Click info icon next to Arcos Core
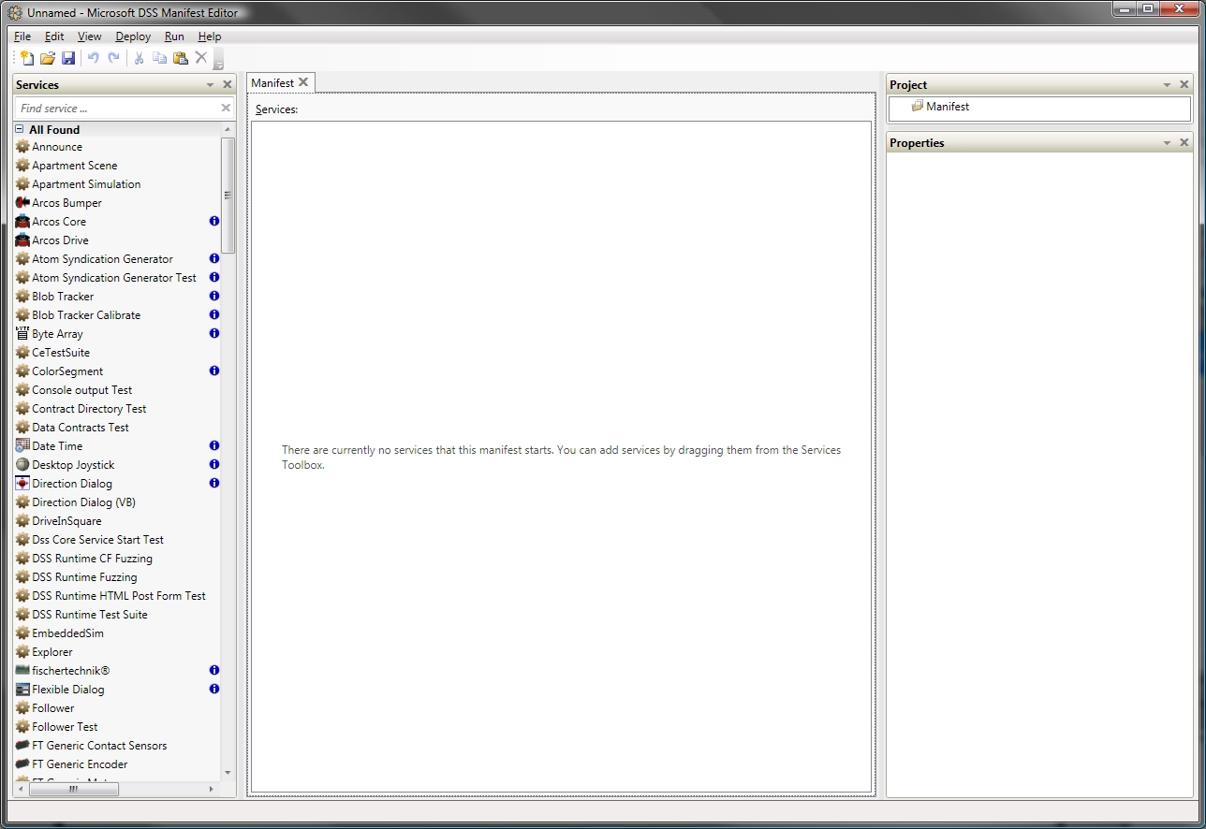 (x=214, y=222)
